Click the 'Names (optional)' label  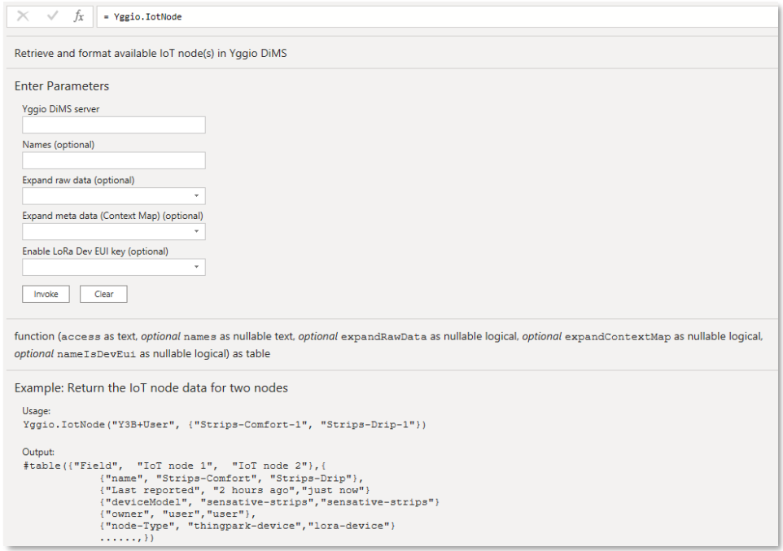point(58,144)
